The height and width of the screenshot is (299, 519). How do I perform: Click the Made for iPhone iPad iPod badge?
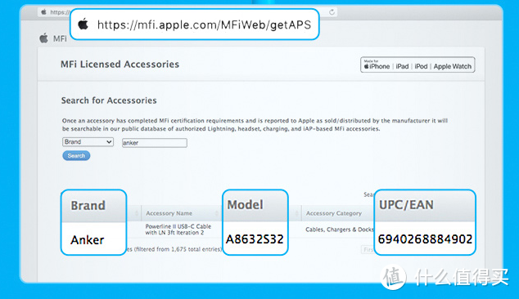point(417,65)
